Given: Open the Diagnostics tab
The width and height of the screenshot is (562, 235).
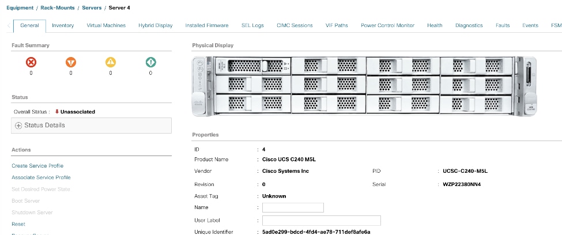Looking at the screenshot, I should coord(469,25).
